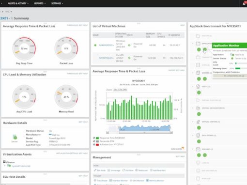Click the green Response Time legend swatch
Image resolution: width=247 pixels, height=185 pixels.
[97, 138]
